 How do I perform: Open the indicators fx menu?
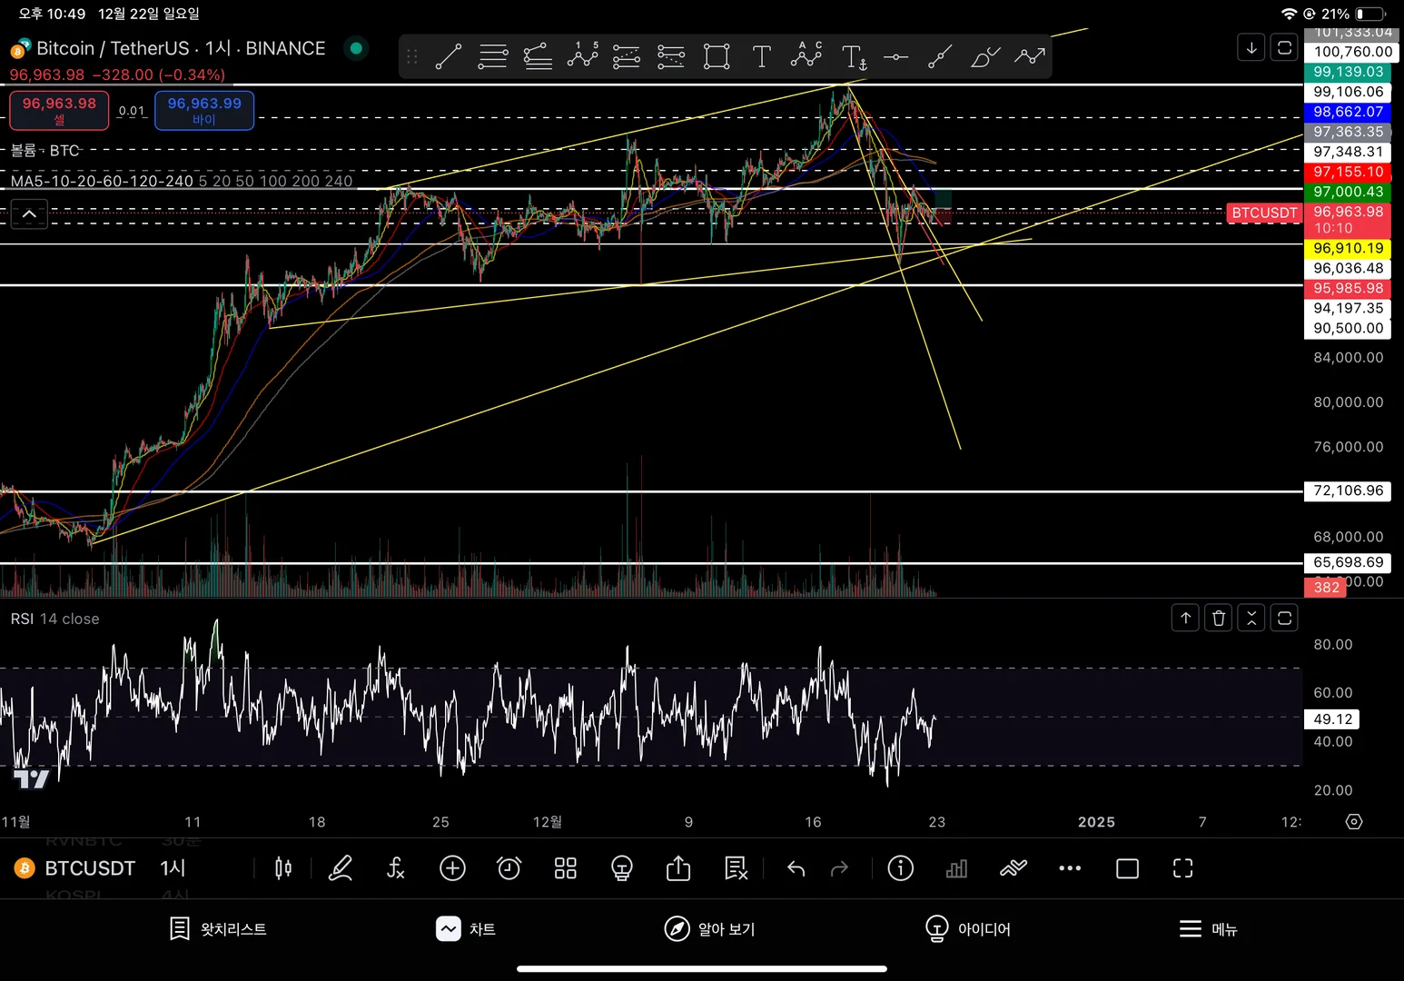395,868
